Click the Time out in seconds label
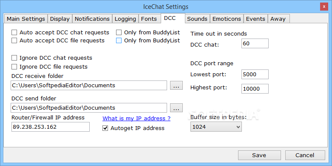Image resolution: width=332 pixels, height=166 pixels. point(219,34)
